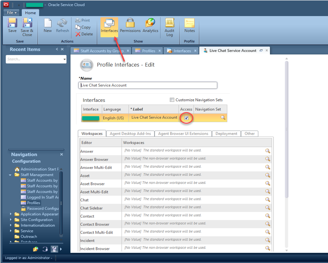
Task: Click the Print button
Action: click(83, 20)
